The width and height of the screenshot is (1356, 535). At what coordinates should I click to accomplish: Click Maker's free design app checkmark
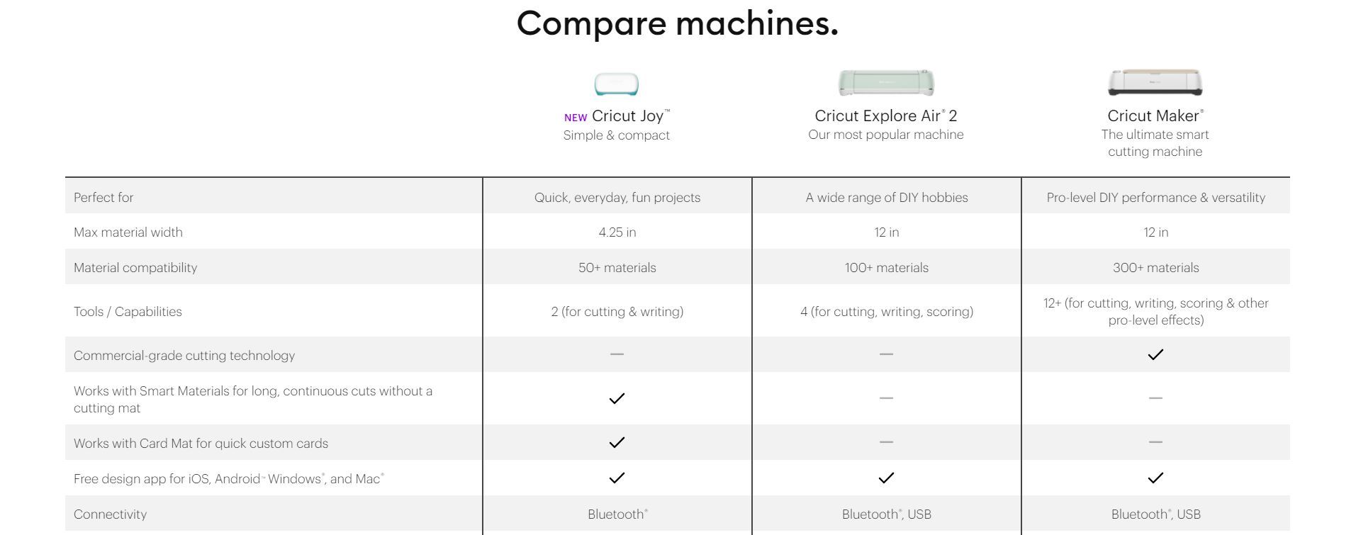(1155, 478)
